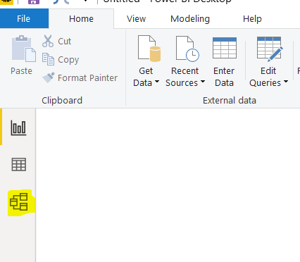Click the Save icon in title bar

point(34,2)
